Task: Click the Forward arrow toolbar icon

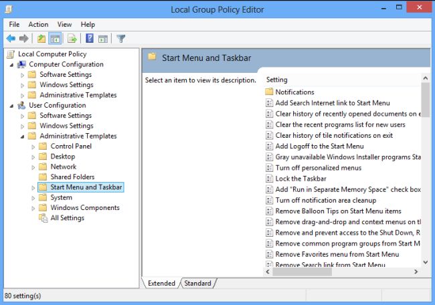Action: [24, 38]
